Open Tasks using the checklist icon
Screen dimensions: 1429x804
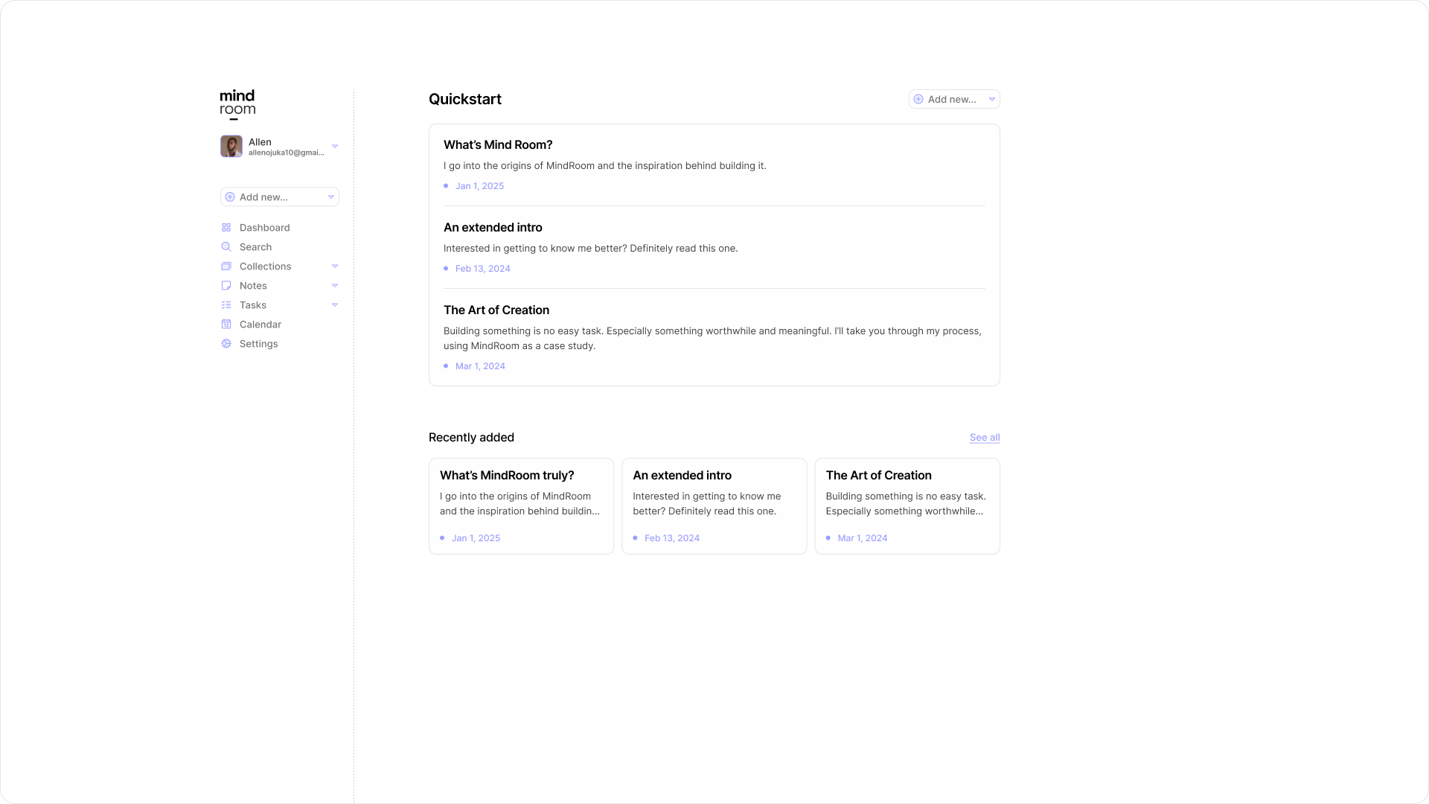226,304
